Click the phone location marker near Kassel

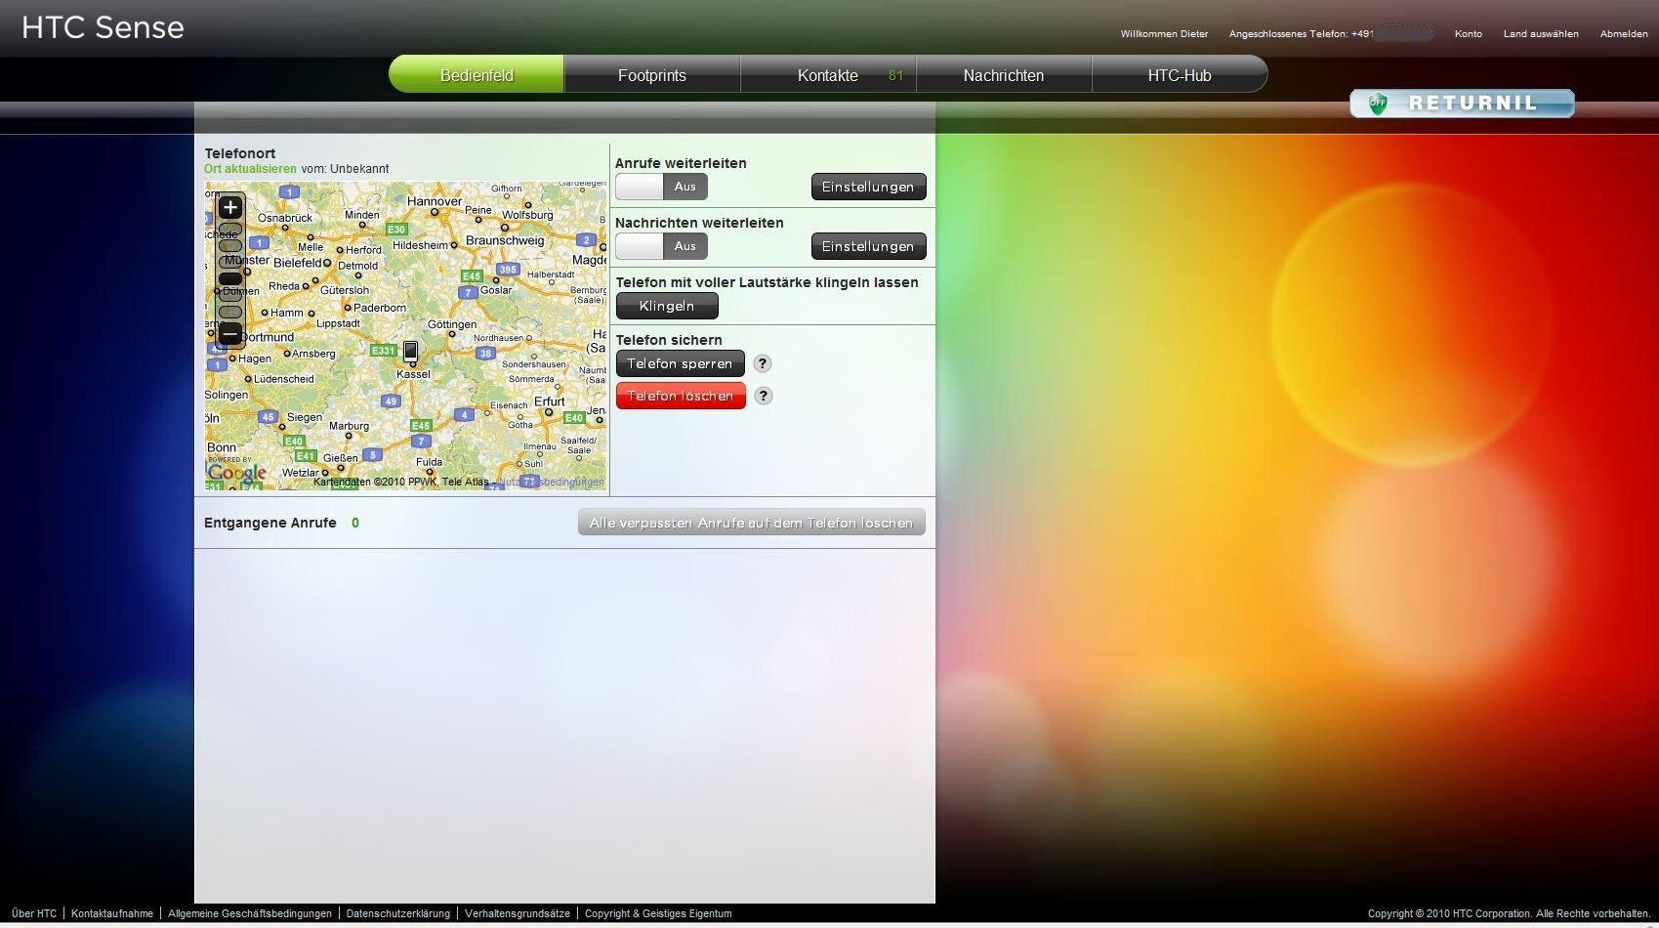point(411,352)
